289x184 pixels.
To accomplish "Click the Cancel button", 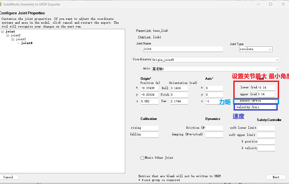I will click(x=9, y=177).
